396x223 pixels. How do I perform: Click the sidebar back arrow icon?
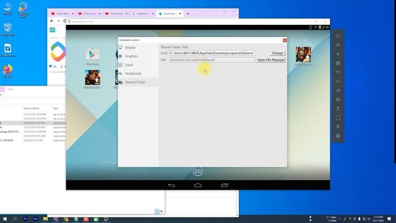coord(338,72)
